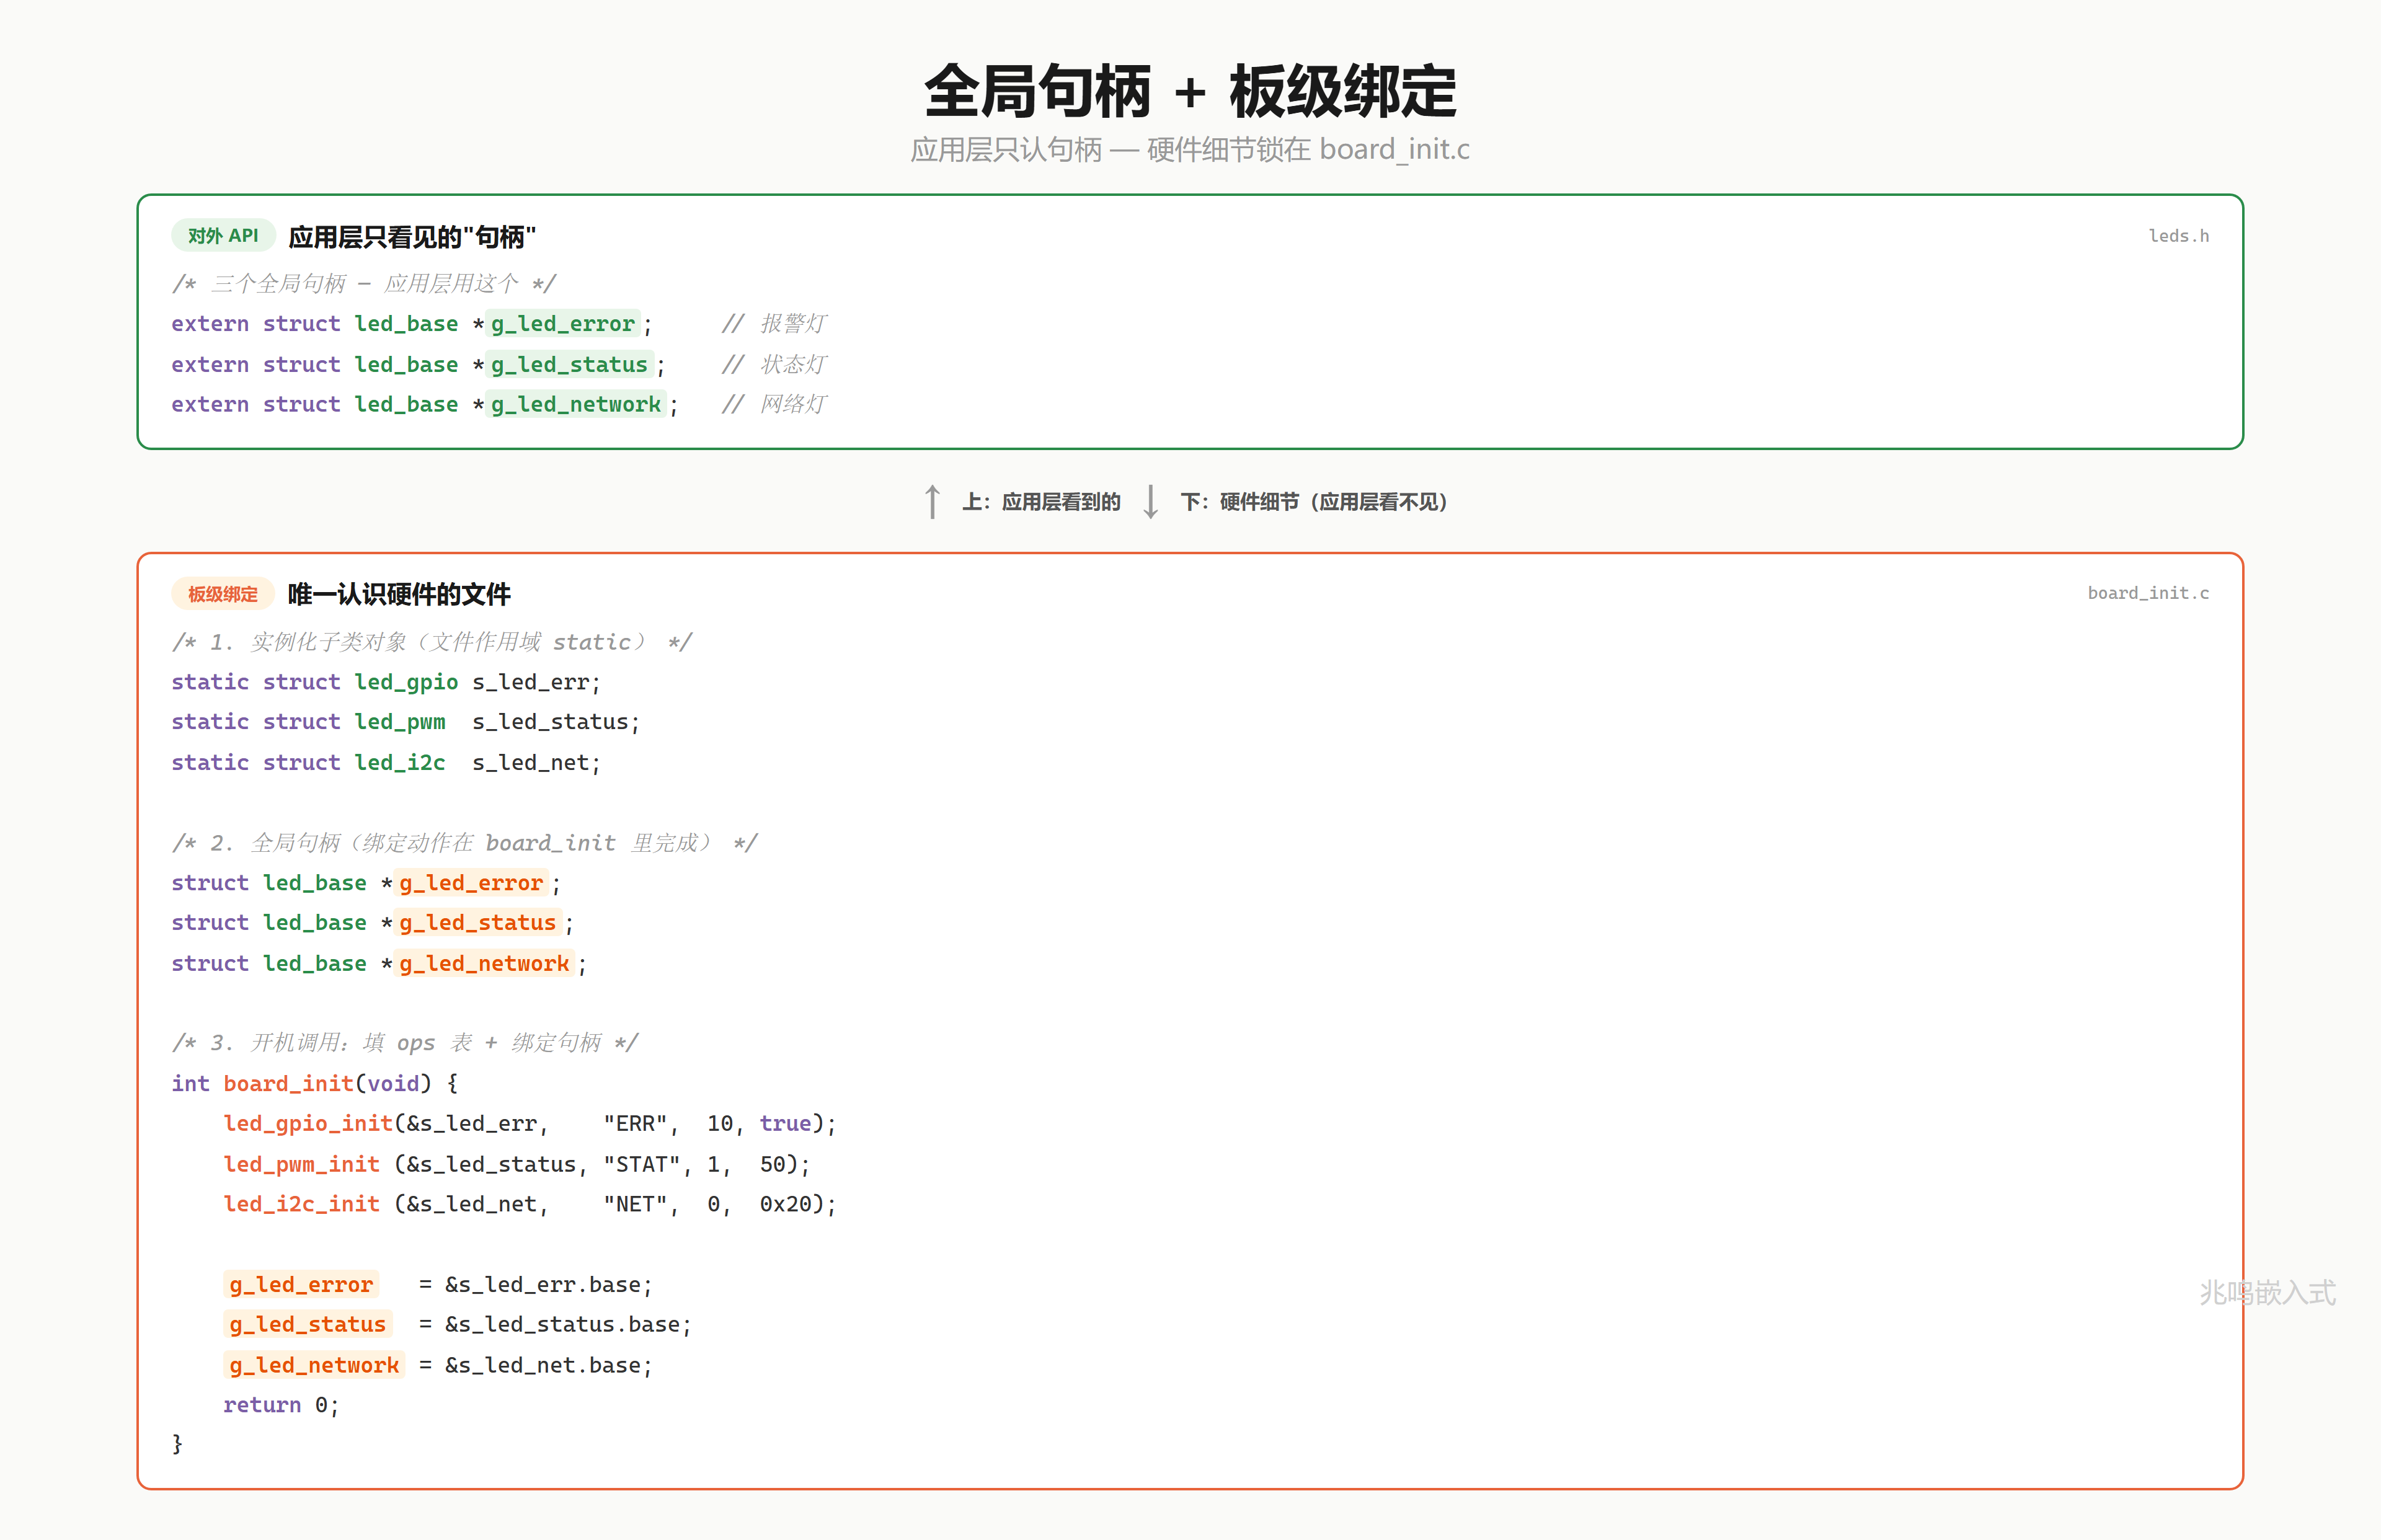Click the heading 唯一认识硬件的文件
This screenshot has height=1540, width=2381.
click(399, 595)
